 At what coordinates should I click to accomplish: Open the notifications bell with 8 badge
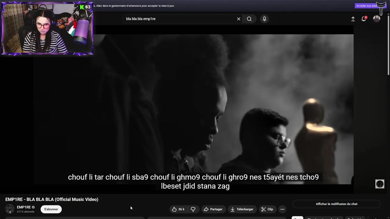[363, 19]
